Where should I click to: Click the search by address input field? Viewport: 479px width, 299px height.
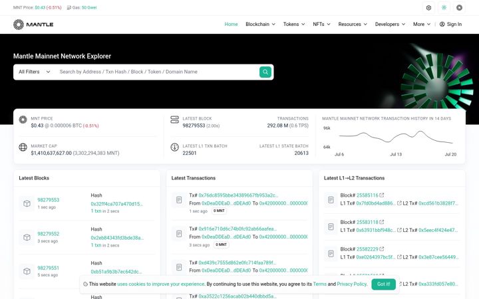click(x=157, y=72)
